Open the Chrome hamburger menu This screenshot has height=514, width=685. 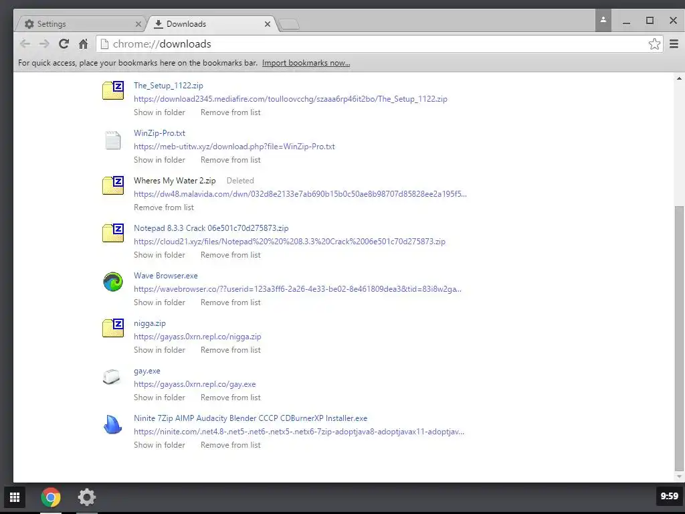[674, 44]
